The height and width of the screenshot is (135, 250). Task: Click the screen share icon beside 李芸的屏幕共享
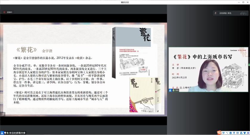(5, 133)
